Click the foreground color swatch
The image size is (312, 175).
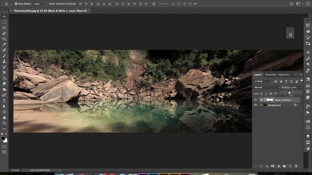(x=3, y=138)
